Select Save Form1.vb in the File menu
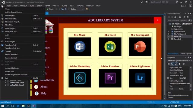193x108 pixels. coord(23,45)
